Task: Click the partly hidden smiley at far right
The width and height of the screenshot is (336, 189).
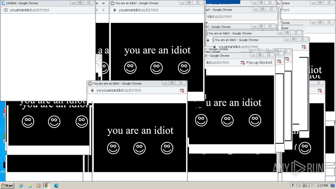Action: coord(305,148)
